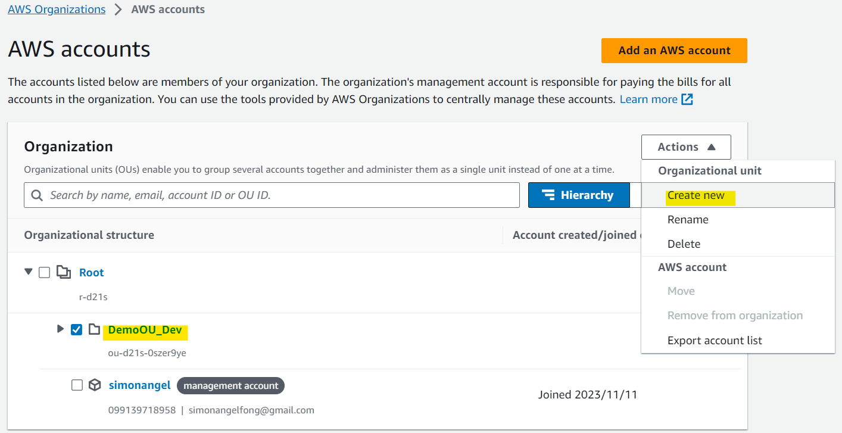Choose Delete from Actions menu
842x433 pixels.
coord(738,244)
